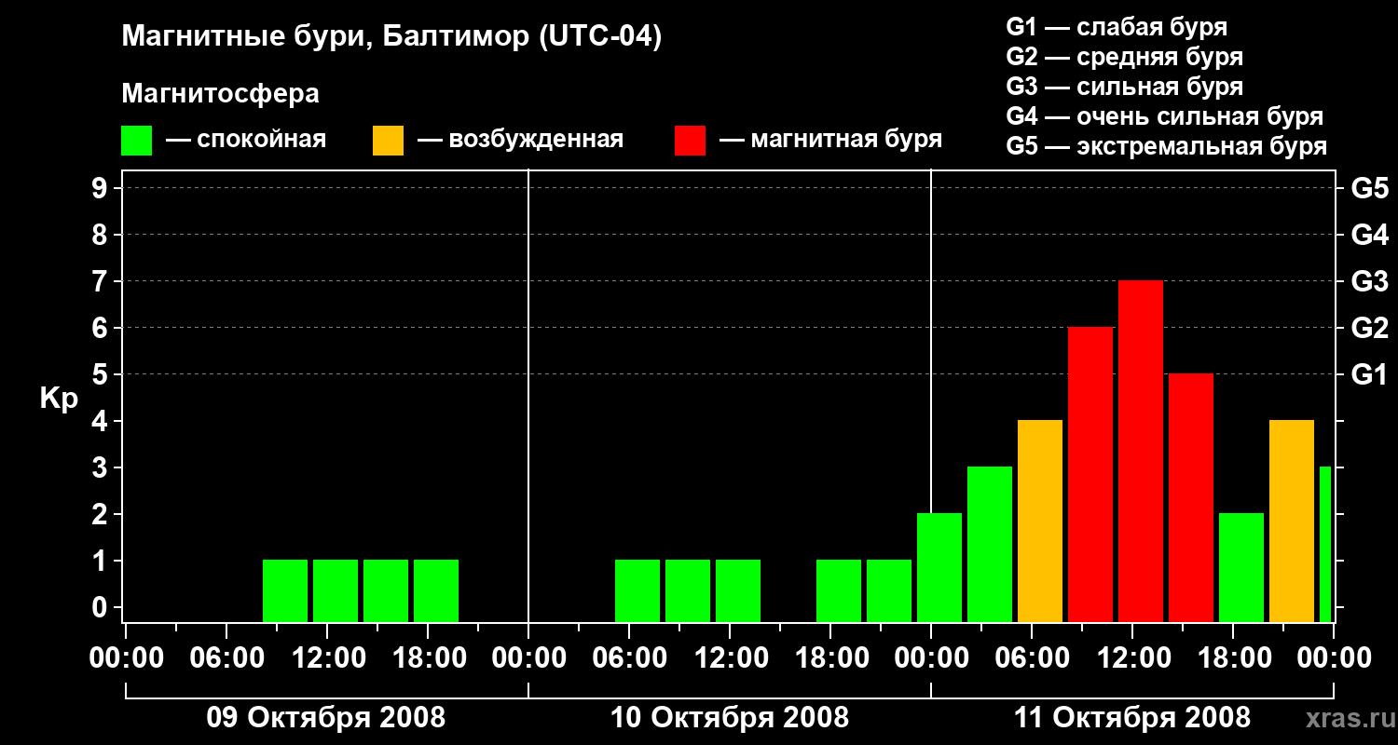Click the '11 Октября 2008' date label
The height and width of the screenshot is (745, 1398).
1132,718
